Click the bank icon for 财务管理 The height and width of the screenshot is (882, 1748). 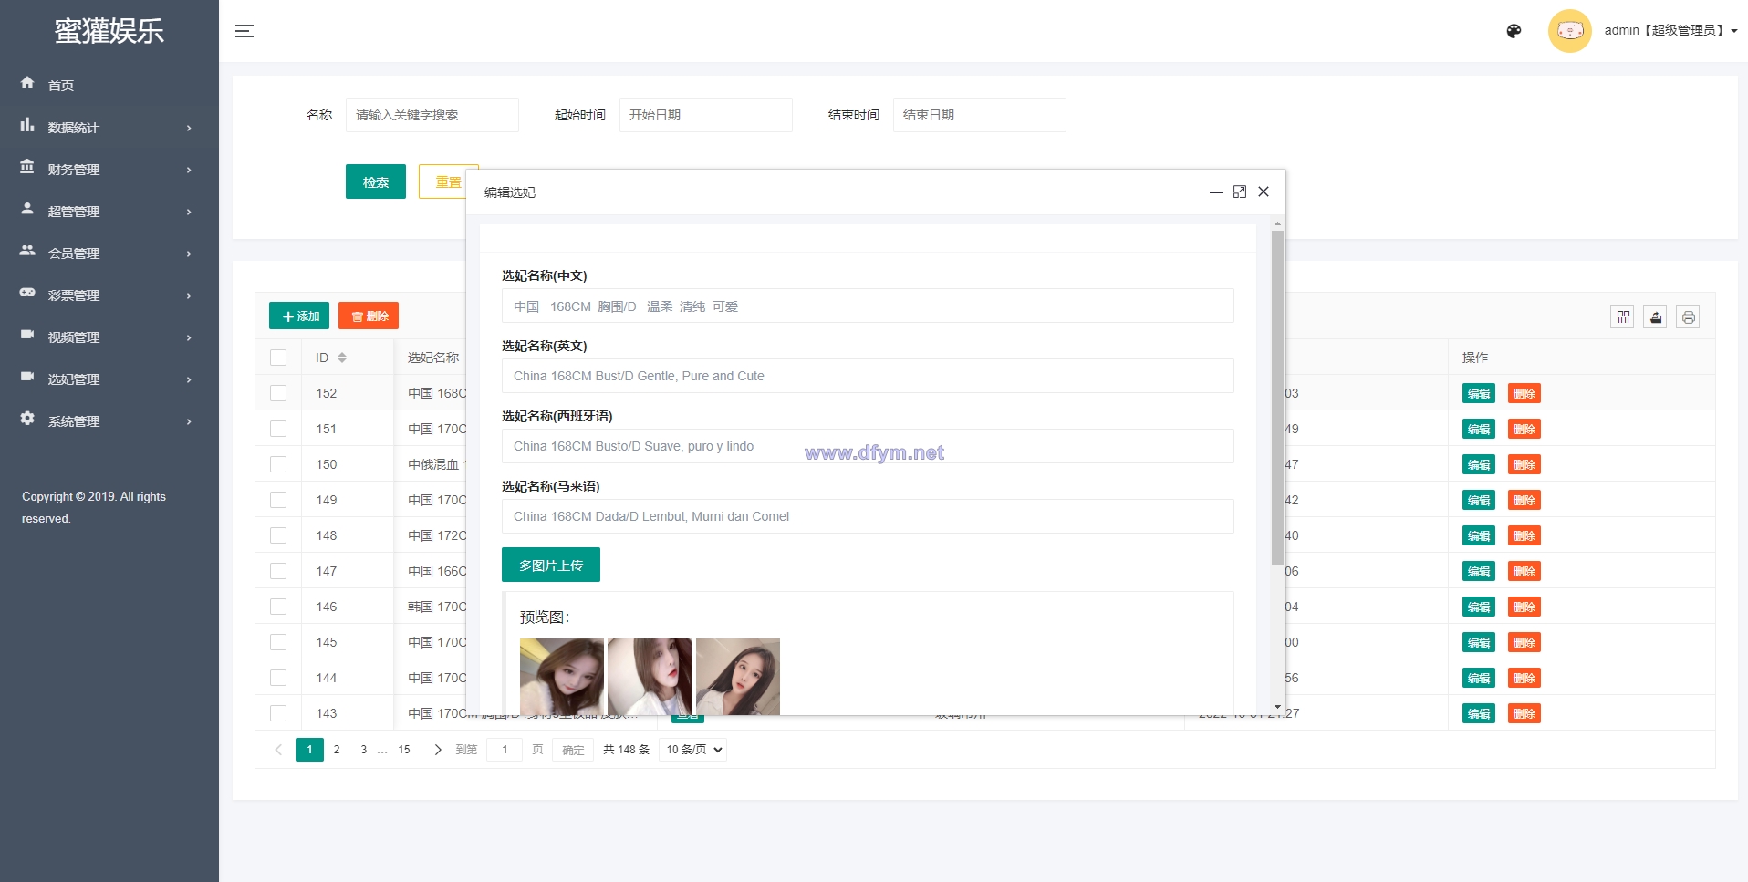(x=27, y=167)
